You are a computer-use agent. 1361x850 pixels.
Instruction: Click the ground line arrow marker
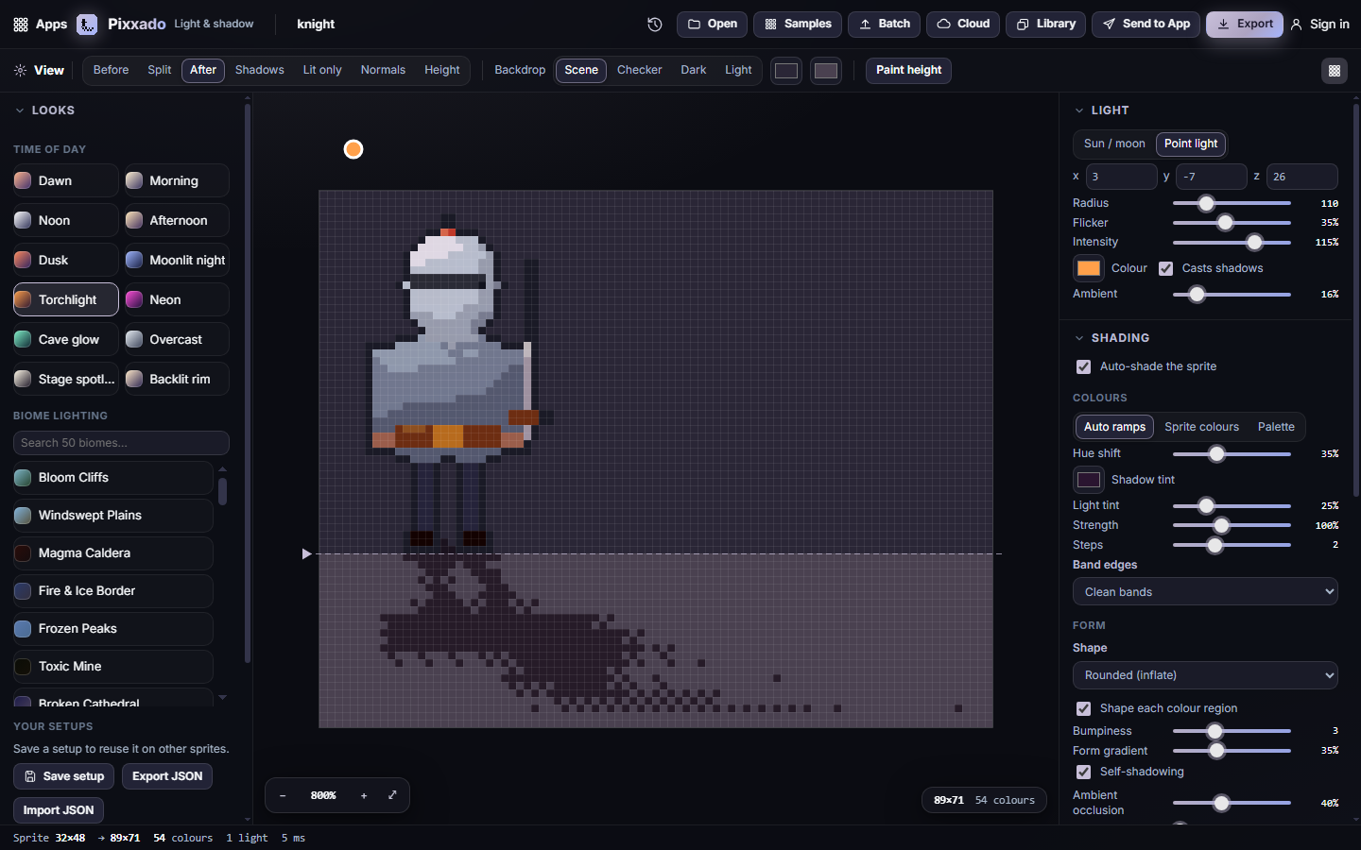click(306, 553)
